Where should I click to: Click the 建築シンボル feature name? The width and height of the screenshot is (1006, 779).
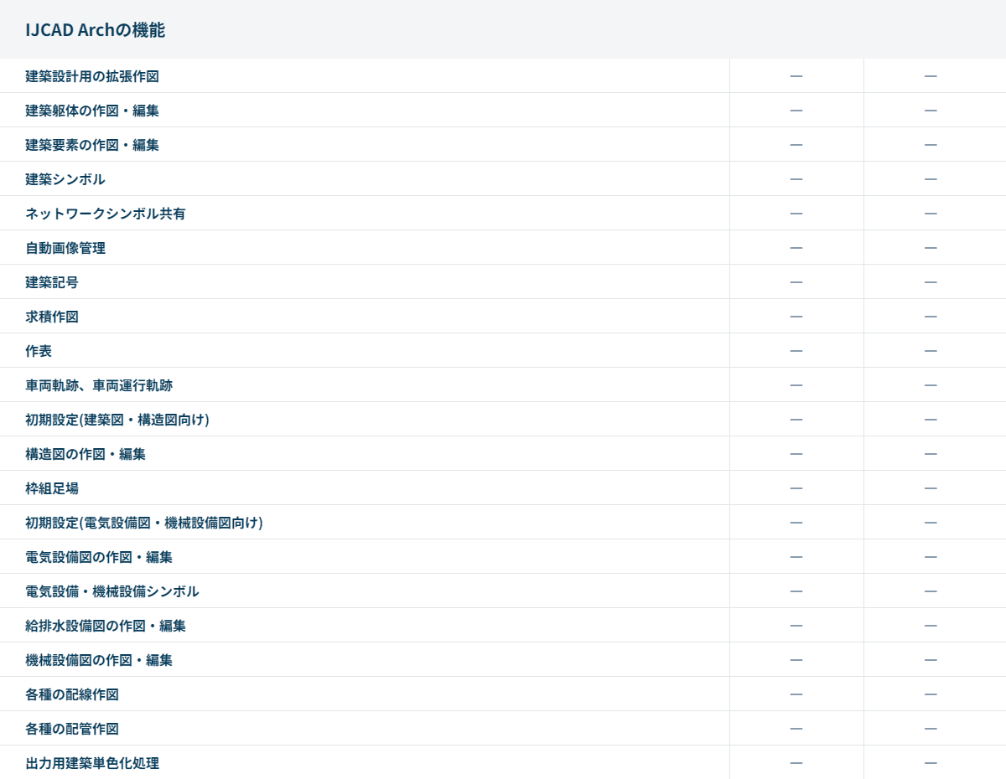[x=65, y=179]
